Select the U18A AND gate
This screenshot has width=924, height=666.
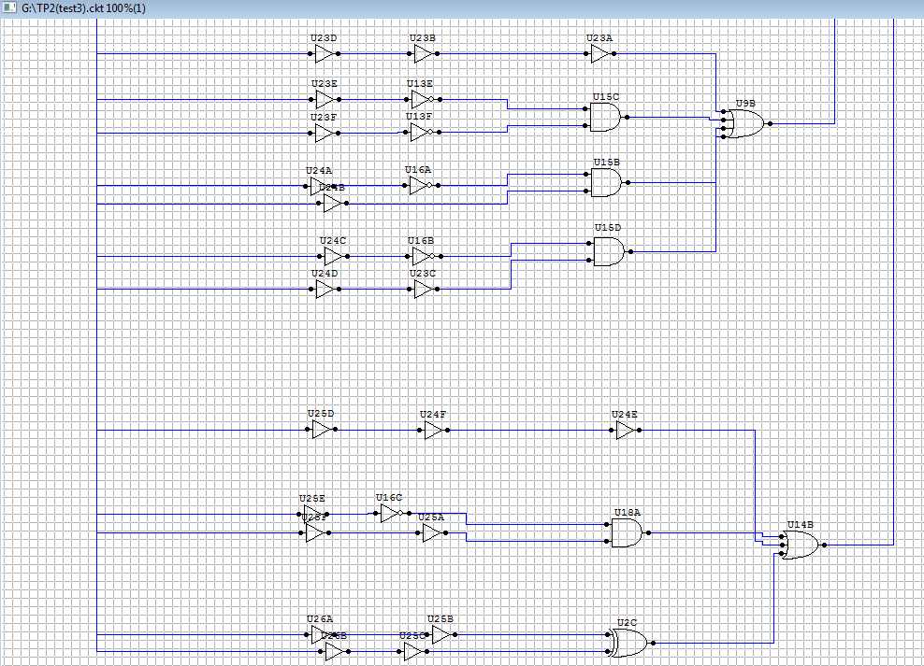click(x=626, y=532)
